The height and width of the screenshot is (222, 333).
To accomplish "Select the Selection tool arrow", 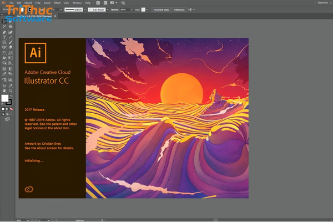I will pos(4,21).
